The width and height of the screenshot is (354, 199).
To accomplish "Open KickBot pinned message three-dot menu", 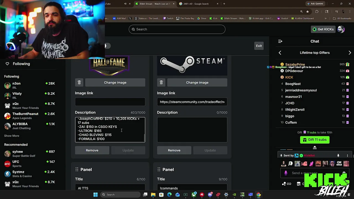I will click(x=347, y=156).
